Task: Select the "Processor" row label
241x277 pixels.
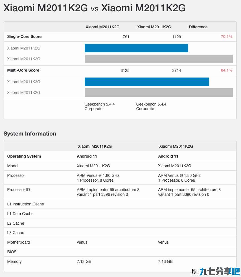Action: (16, 175)
